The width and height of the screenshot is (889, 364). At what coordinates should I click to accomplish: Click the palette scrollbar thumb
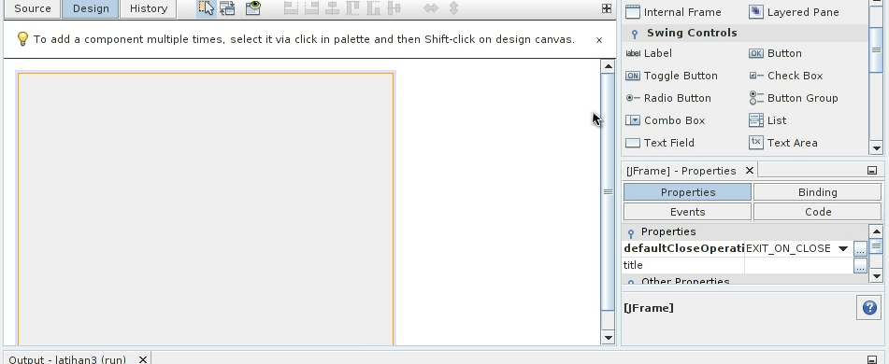pos(876,49)
